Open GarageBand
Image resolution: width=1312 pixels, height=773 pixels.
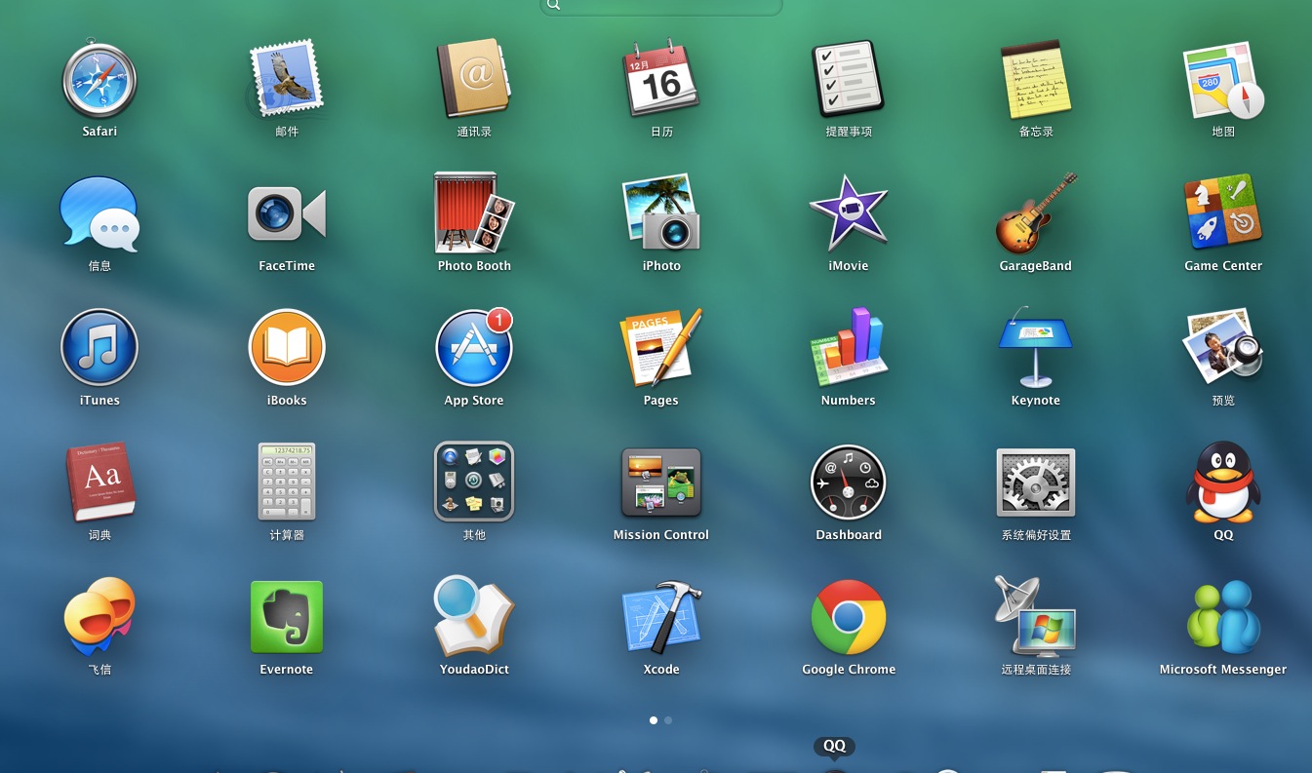coord(1036,213)
